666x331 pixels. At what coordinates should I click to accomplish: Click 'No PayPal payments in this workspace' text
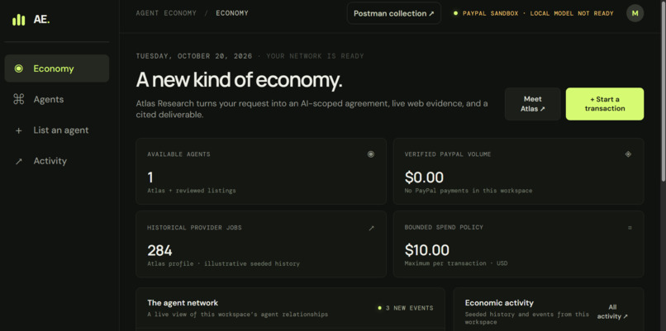(x=468, y=191)
